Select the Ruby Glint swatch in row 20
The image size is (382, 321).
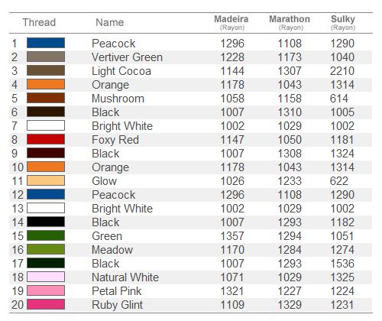tap(46, 304)
